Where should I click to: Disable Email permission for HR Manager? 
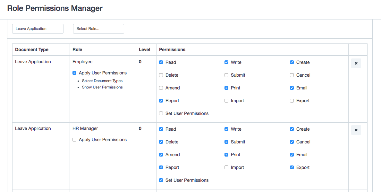point(292,155)
